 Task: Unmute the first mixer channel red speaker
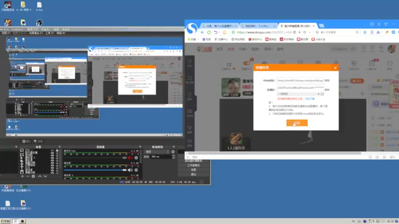click(130, 158)
